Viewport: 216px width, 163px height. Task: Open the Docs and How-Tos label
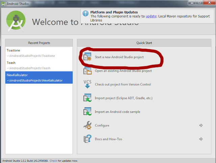click(x=108, y=139)
